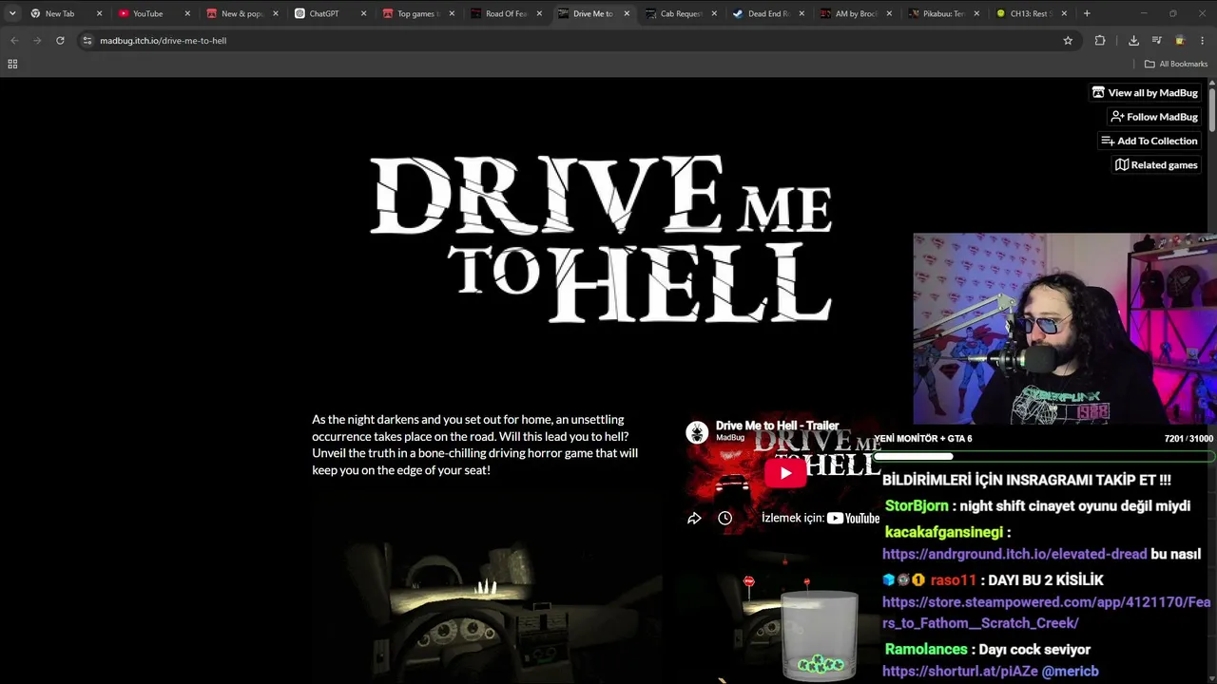This screenshot has height=684, width=1217.
Task: Expand the tab search dropdown
Action: pos(12,13)
